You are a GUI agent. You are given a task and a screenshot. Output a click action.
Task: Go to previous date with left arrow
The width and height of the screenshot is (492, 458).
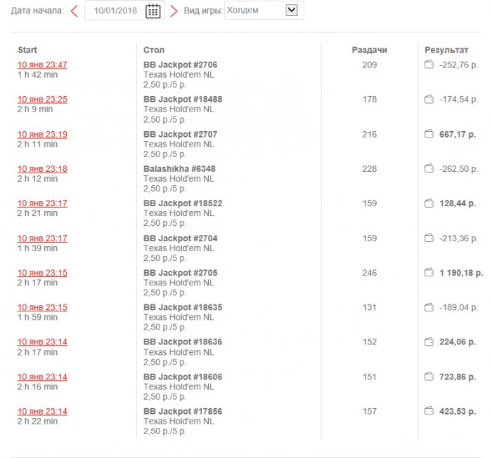click(x=74, y=11)
